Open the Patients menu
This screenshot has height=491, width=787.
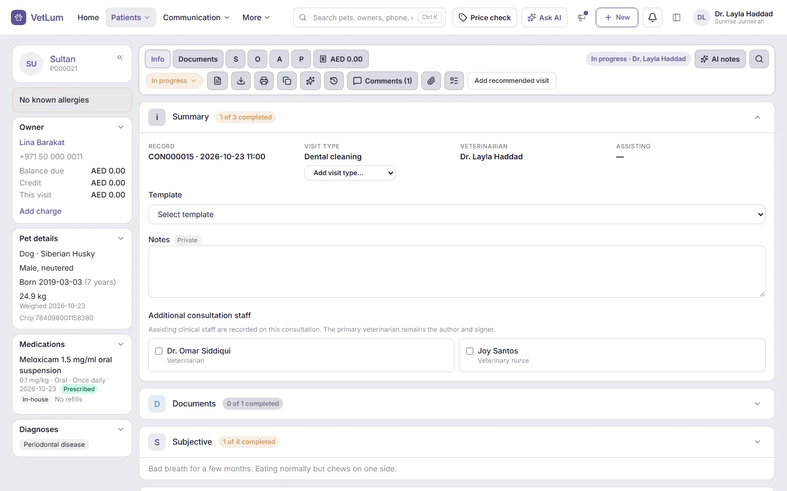coord(131,17)
